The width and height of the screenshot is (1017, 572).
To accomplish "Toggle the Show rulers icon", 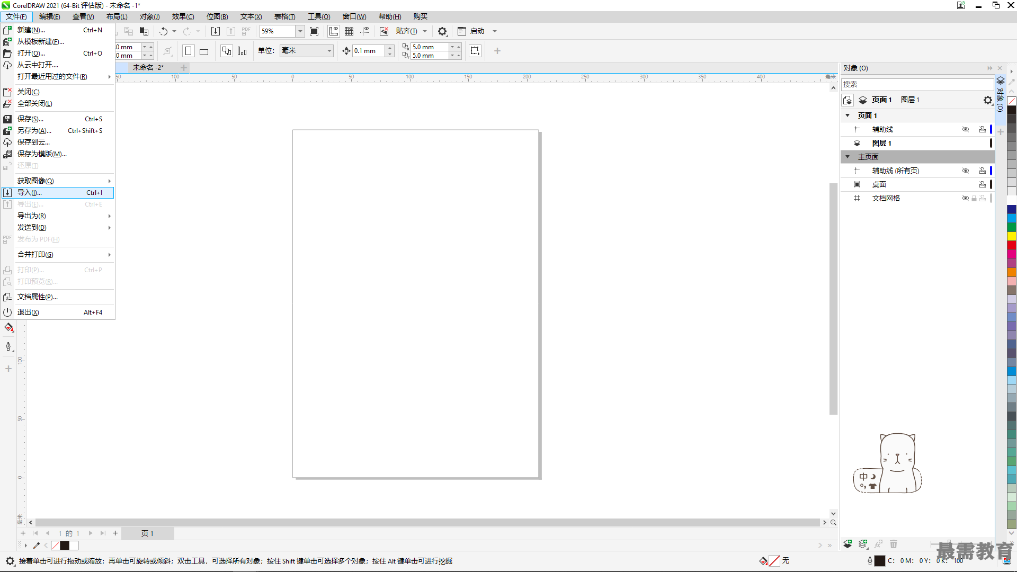I will click(334, 31).
